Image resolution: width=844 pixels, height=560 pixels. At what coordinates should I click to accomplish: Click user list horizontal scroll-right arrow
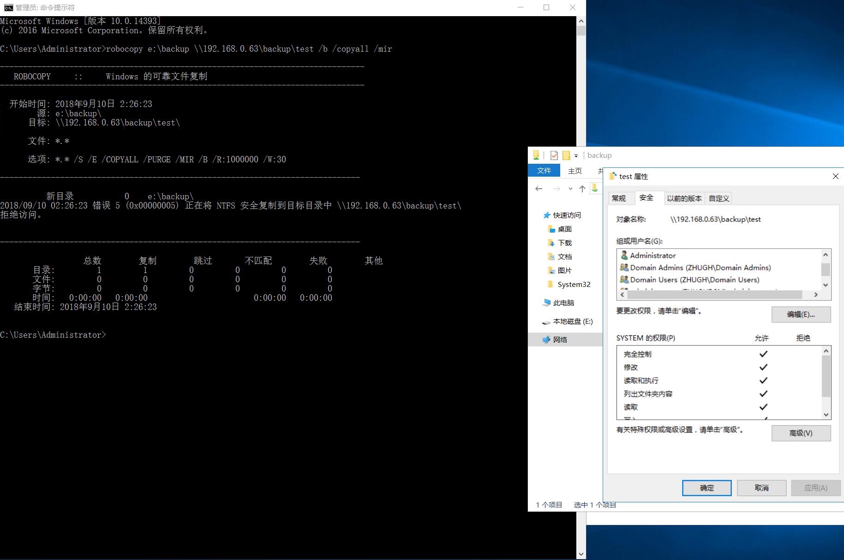[x=816, y=294]
